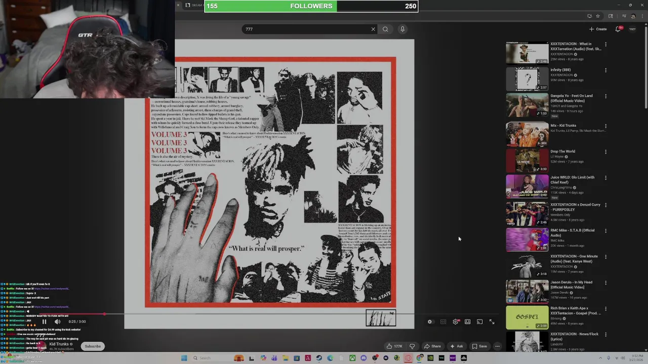The height and width of the screenshot is (364, 648).
Task: Open options for 'XXXTENTACION x Denzel Curry' video
Action: coord(605,205)
